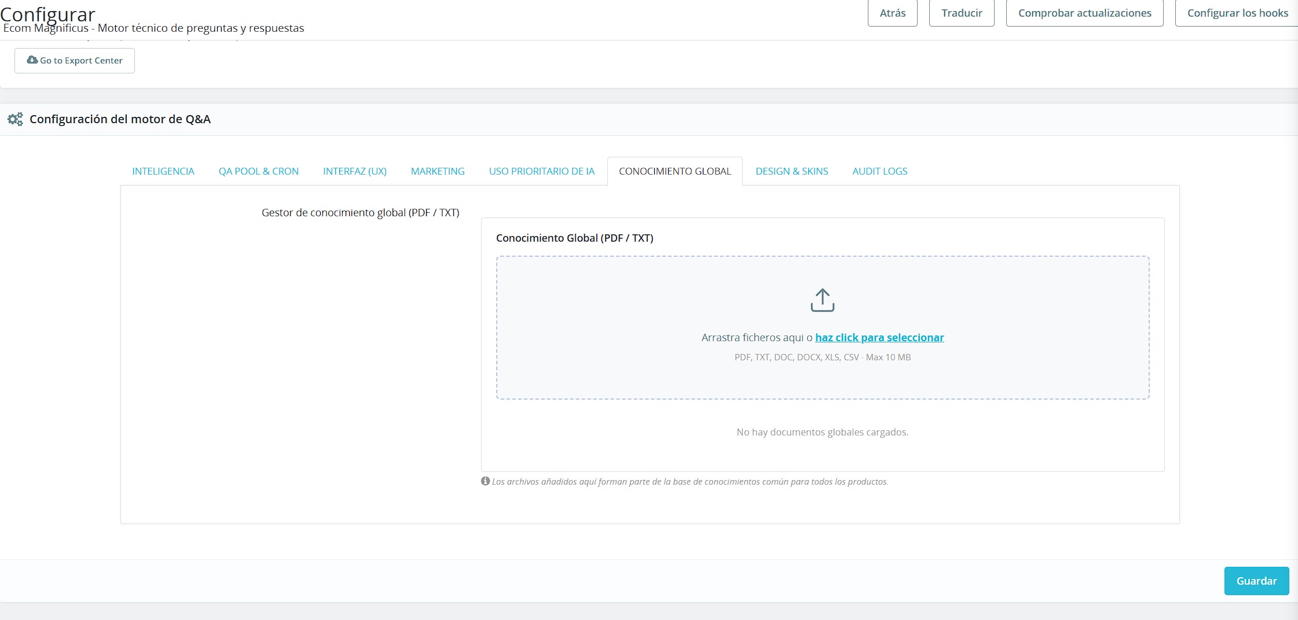Click the cloud icon on Export Center button
This screenshot has width=1298, height=620.
click(x=32, y=60)
